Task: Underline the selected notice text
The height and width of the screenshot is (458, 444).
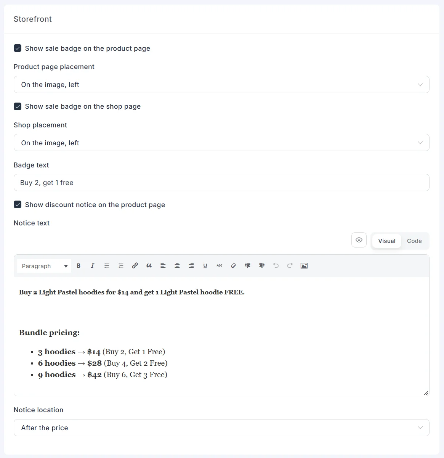Action: [205, 266]
